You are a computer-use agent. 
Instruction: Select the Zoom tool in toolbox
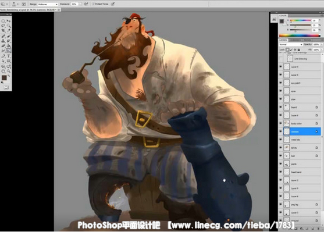(9, 72)
